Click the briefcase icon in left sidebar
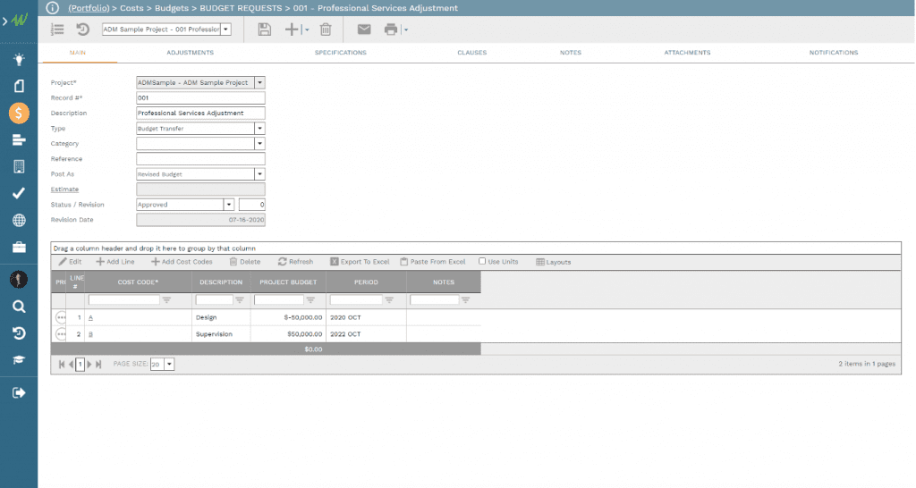The height and width of the screenshot is (488, 916). point(19,248)
